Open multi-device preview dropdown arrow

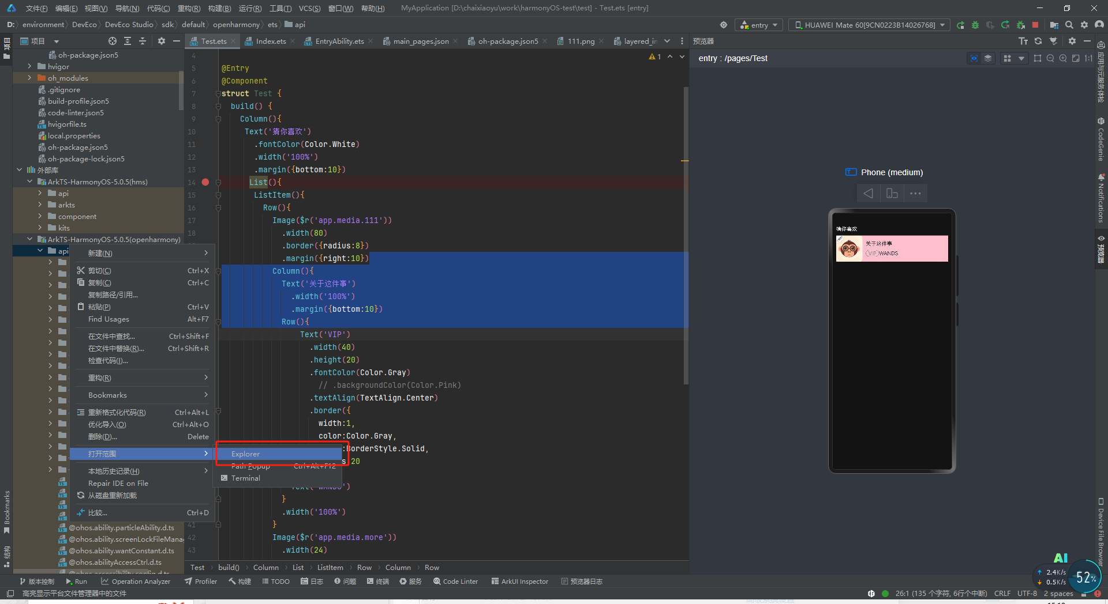[x=1021, y=58]
